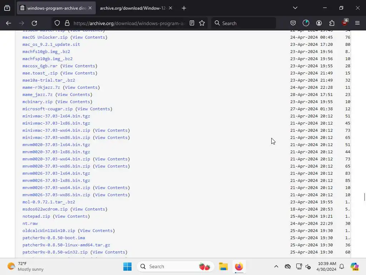Close the archive.org/download/Window-12 tab
The width and height of the screenshot is (366, 275).
[170, 8]
